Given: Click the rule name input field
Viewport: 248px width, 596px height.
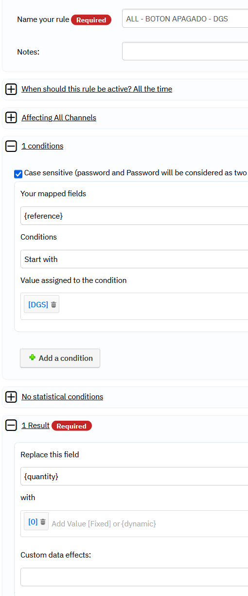Looking at the screenshot, I should pyautogui.click(x=185, y=19).
